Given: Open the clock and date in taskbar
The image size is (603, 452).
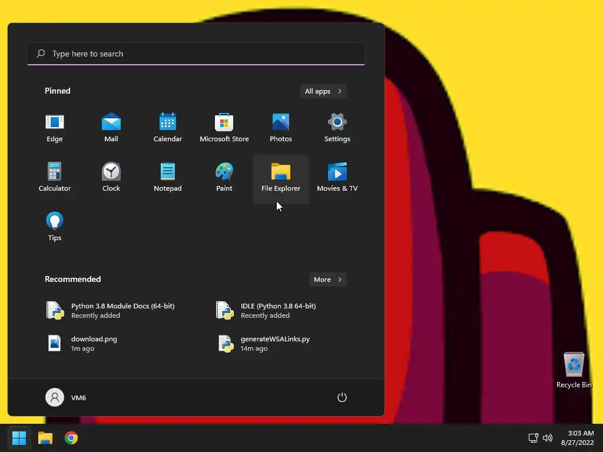Looking at the screenshot, I should 578,438.
